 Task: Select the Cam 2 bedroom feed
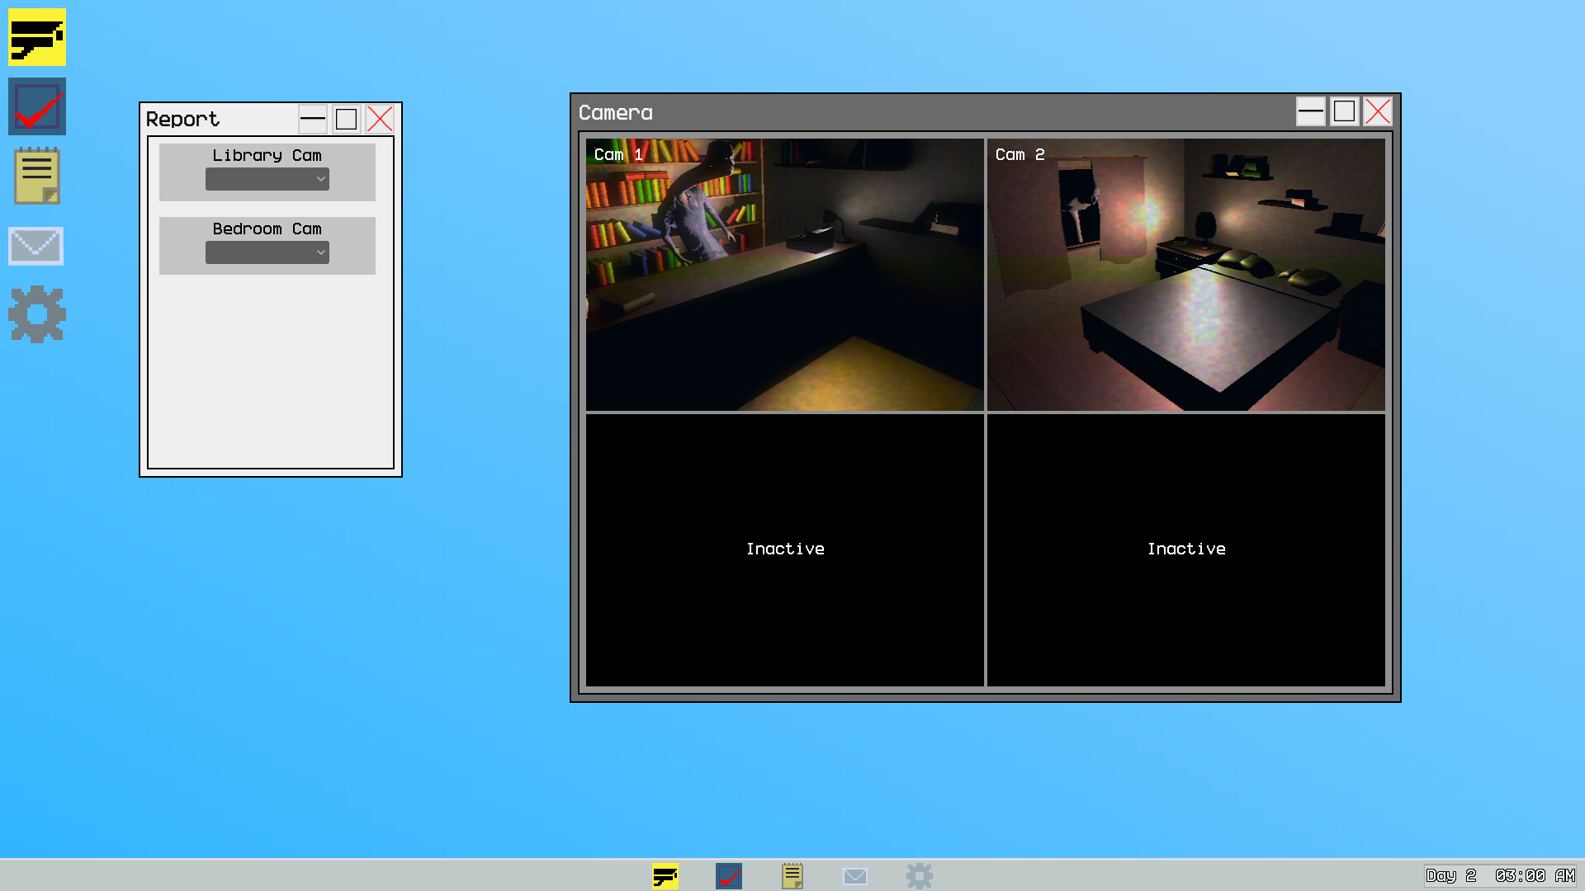tap(1185, 275)
